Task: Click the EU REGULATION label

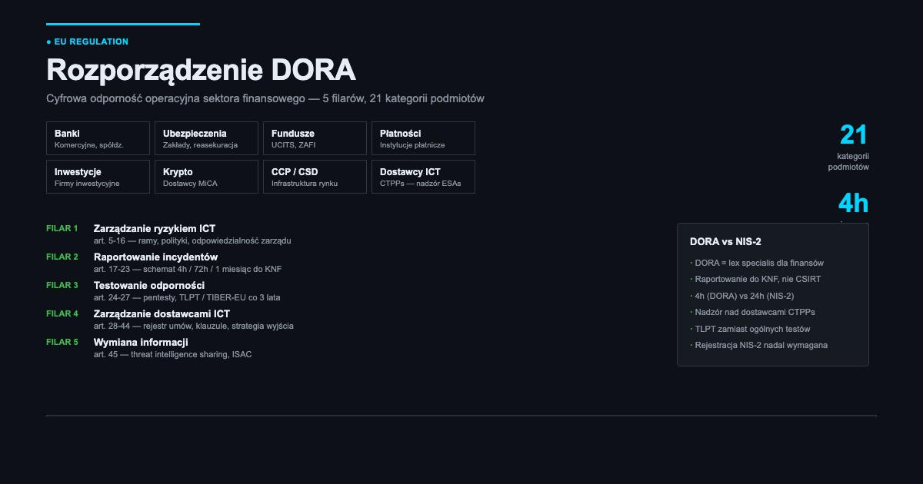Action: [x=91, y=41]
